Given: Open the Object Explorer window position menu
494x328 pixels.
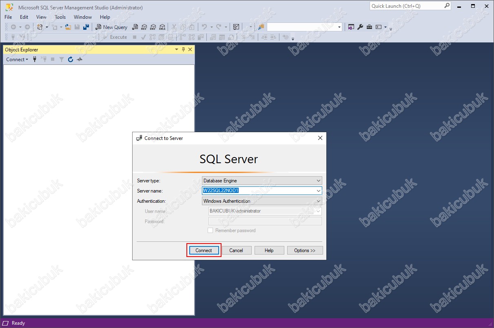Looking at the screenshot, I should pyautogui.click(x=177, y=49).
